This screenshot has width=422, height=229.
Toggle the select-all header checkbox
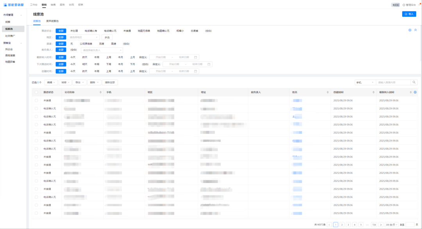coord(36,92)
